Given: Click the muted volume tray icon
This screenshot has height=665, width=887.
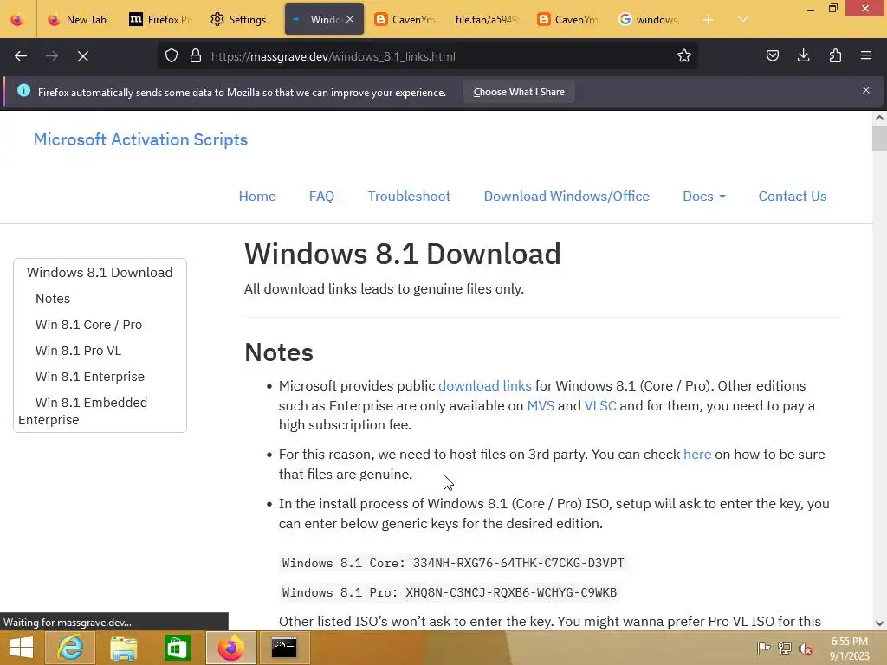Looking at the screenshot, I should (x=806, y=648).
